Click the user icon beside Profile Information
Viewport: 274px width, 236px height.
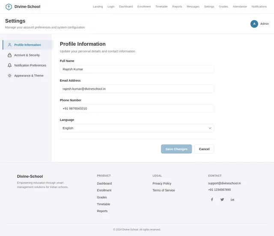9,45
